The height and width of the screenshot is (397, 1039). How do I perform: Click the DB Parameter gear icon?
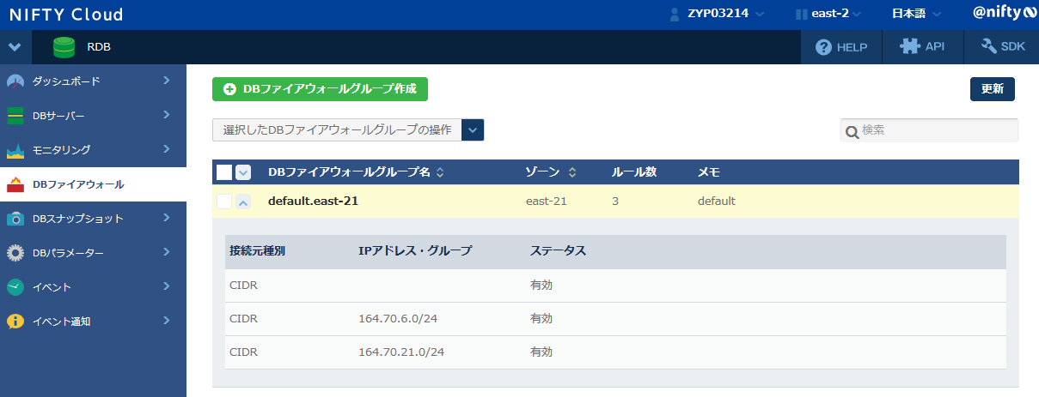(x=15, y=253)
